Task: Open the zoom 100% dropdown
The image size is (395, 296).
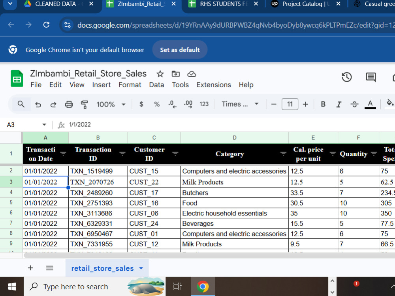Action: coord(111,104)
